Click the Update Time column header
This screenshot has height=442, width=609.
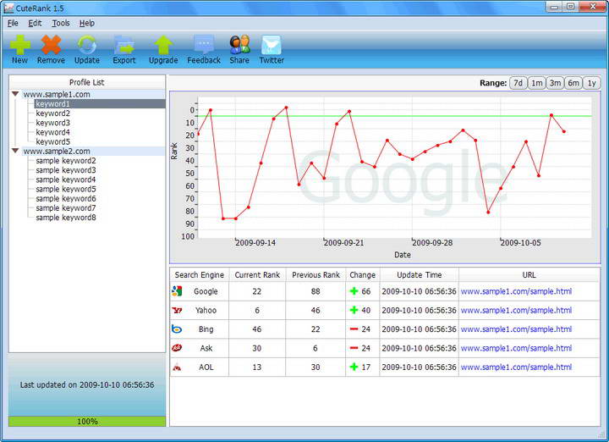pos(419,275)
